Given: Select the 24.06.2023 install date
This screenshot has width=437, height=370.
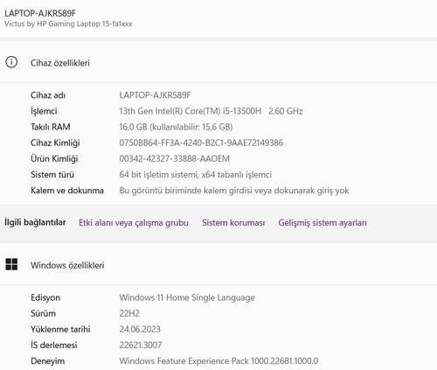Looking at the screenshot, I should click(x=140, y=329).
